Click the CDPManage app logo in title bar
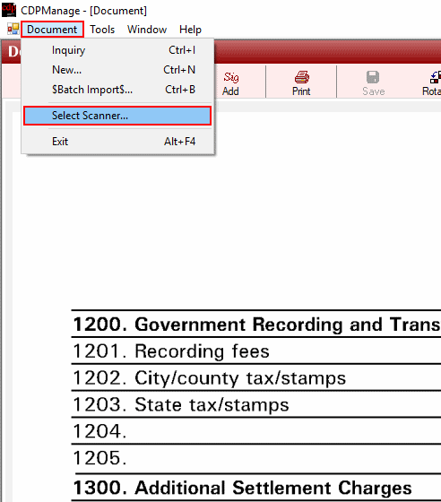441x502 pixels. coord(9,10)
